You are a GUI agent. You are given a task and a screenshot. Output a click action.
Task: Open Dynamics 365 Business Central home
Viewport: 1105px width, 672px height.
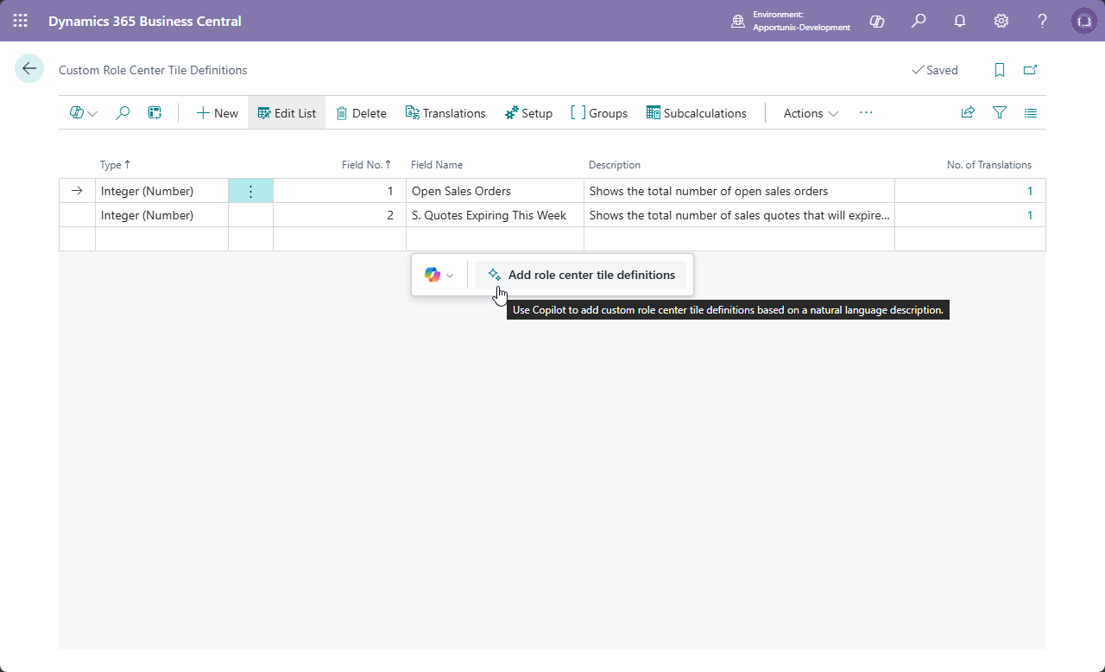[x=145, y=21]
